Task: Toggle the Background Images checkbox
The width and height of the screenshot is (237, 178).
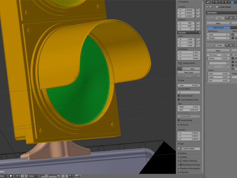Action: tap(181, 165)
